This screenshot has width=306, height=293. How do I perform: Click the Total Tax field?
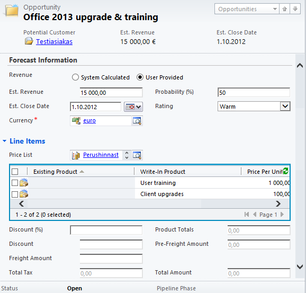(x=111, y=273)
